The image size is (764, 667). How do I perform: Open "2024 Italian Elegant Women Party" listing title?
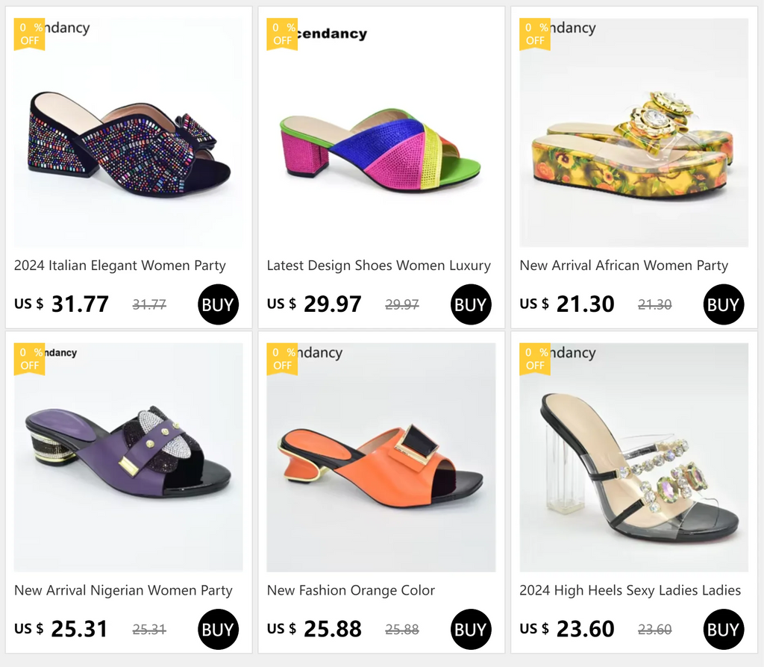point(120,266)
